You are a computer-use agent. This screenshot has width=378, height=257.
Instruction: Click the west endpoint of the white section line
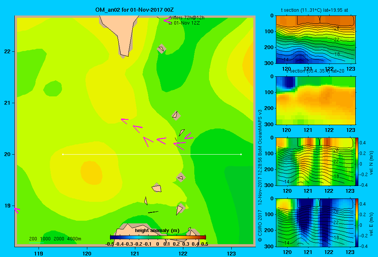(x=63, y=154)
